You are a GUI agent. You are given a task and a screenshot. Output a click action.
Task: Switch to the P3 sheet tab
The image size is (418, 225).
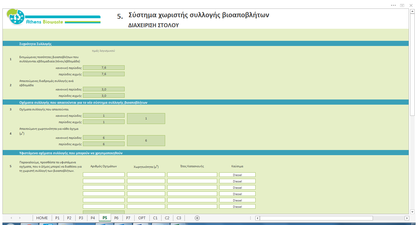tap(81, 218)
